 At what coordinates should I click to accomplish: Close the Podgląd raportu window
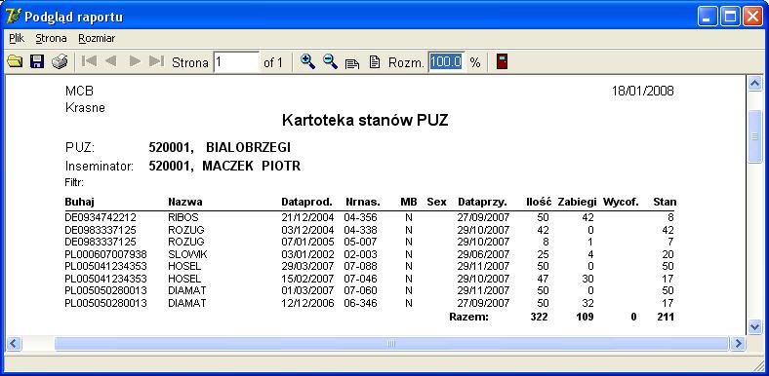(751, 17)
